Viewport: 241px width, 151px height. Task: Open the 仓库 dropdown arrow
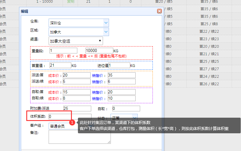click(x=106, y=23)
